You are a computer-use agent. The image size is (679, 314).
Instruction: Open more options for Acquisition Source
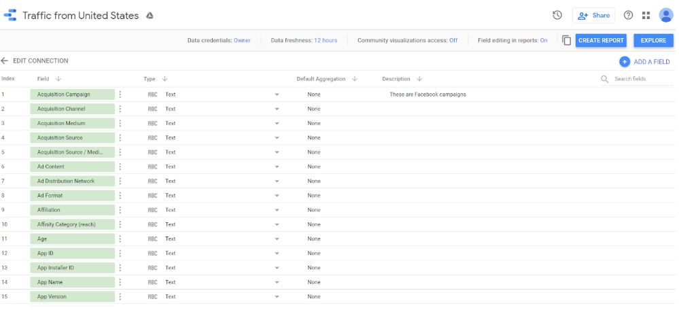click(120, 138)
